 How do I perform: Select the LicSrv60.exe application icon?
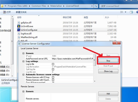tap(19, 26)
